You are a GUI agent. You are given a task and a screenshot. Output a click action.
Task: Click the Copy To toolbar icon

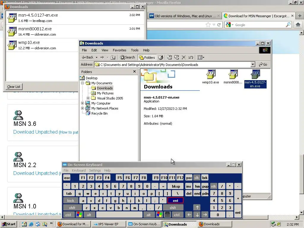point(176,57)
